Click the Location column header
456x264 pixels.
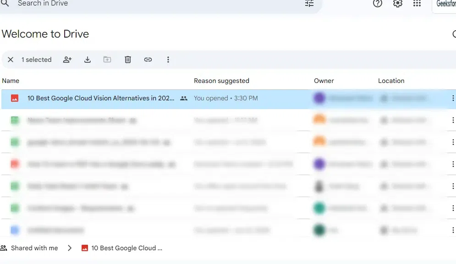pos(391,81)
